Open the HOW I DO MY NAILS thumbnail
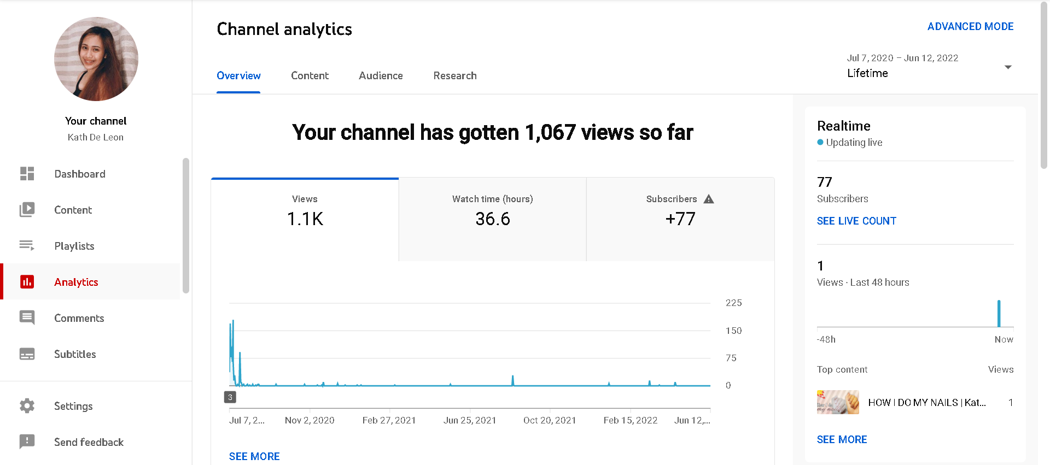Viewport: 1050px width, 465px height. (x=838, y=402)
